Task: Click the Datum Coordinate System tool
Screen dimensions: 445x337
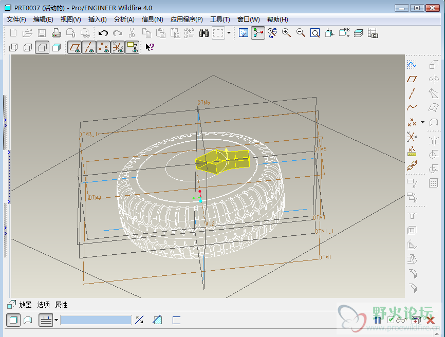Action: (412, 137)
